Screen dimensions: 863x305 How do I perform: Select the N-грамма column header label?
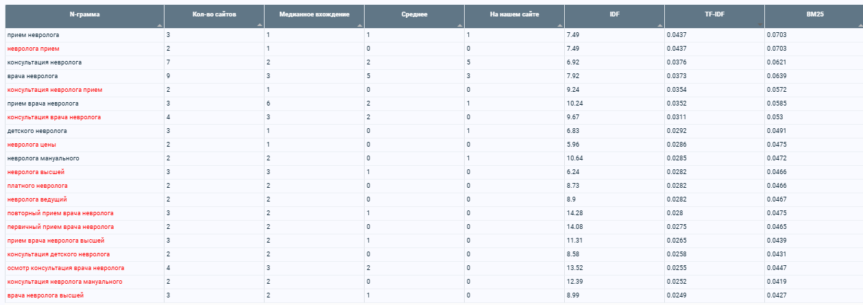[x=85, y=14]
